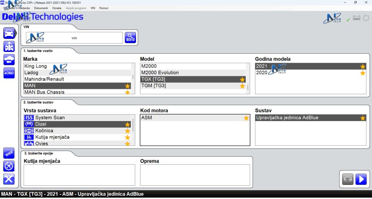Toggle favorite star for year 2020
This screenshot has width=372, height=199.
click(x=363, y=73)
